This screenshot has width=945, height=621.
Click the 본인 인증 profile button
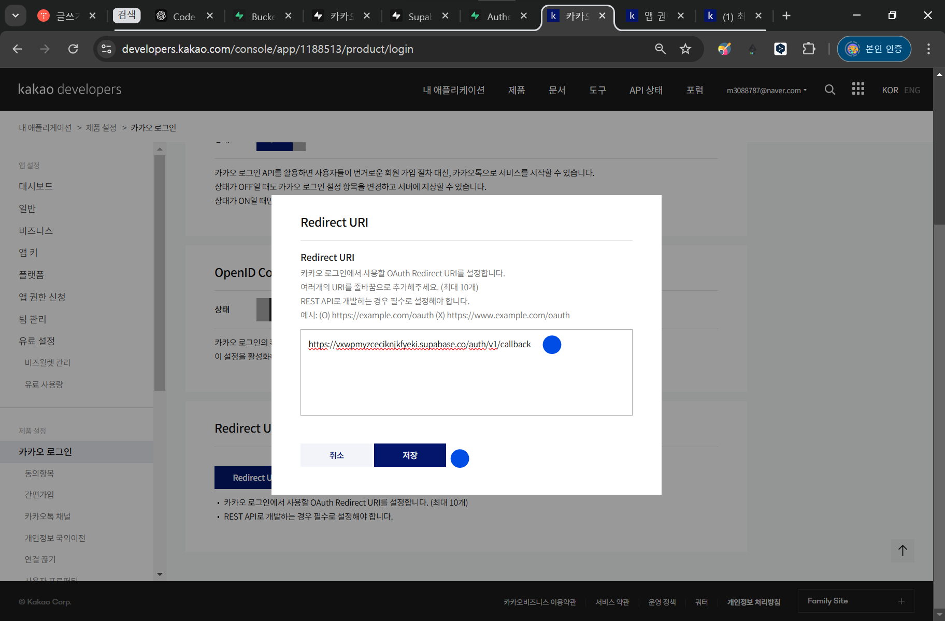874,49
